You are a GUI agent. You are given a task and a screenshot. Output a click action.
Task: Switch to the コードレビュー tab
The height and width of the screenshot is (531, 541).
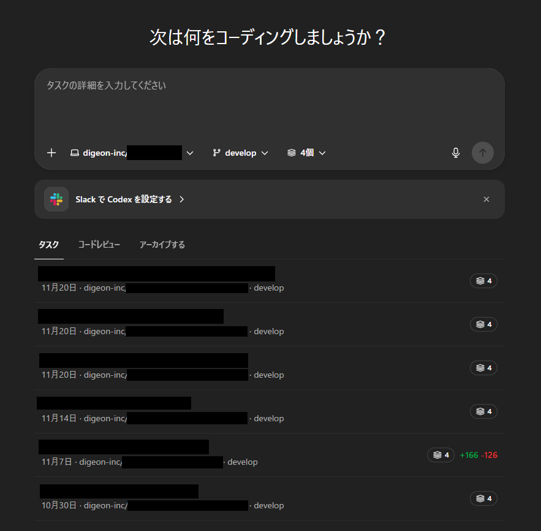[99, 244]
